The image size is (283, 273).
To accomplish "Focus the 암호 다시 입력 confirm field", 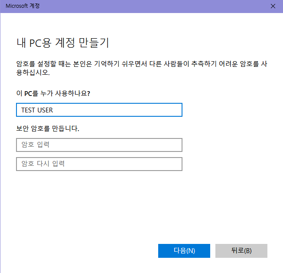I will [x=99, y=164].
